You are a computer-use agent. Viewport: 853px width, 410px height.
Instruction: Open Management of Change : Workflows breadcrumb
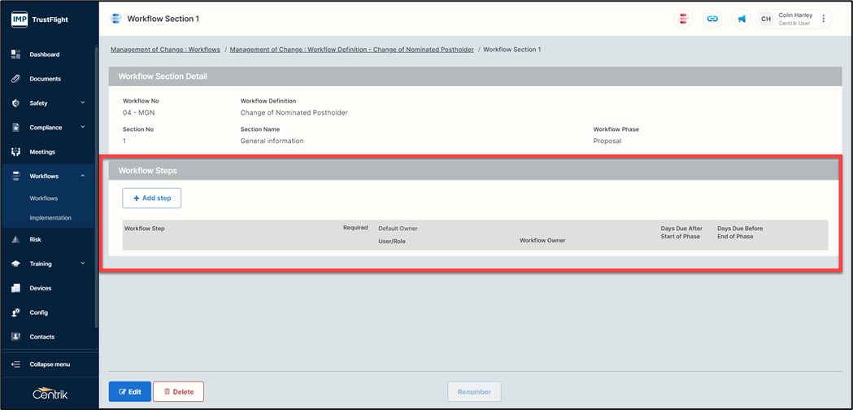pos(165,50)
